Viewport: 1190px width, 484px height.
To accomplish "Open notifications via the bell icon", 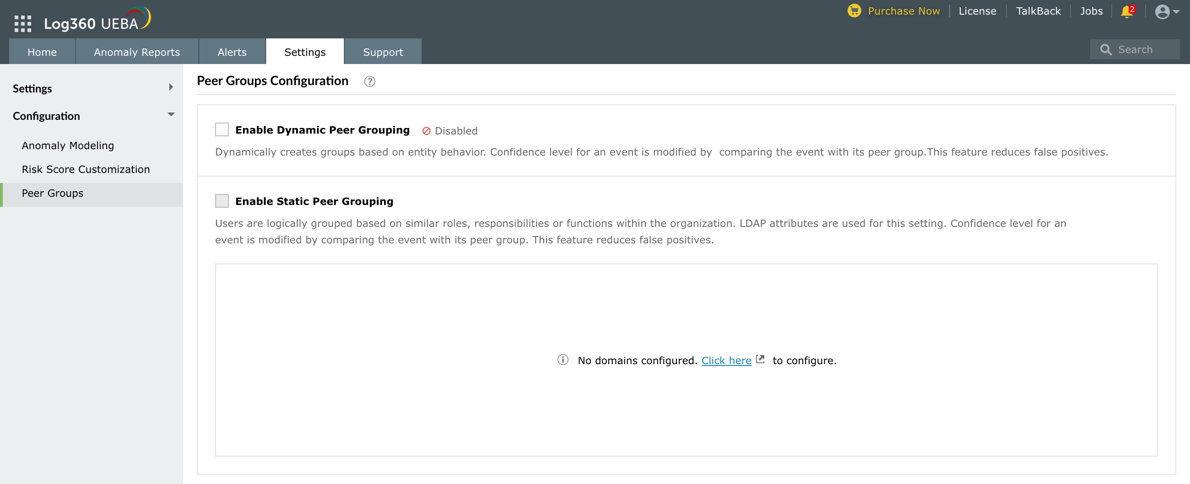I will click(1127, 11).
